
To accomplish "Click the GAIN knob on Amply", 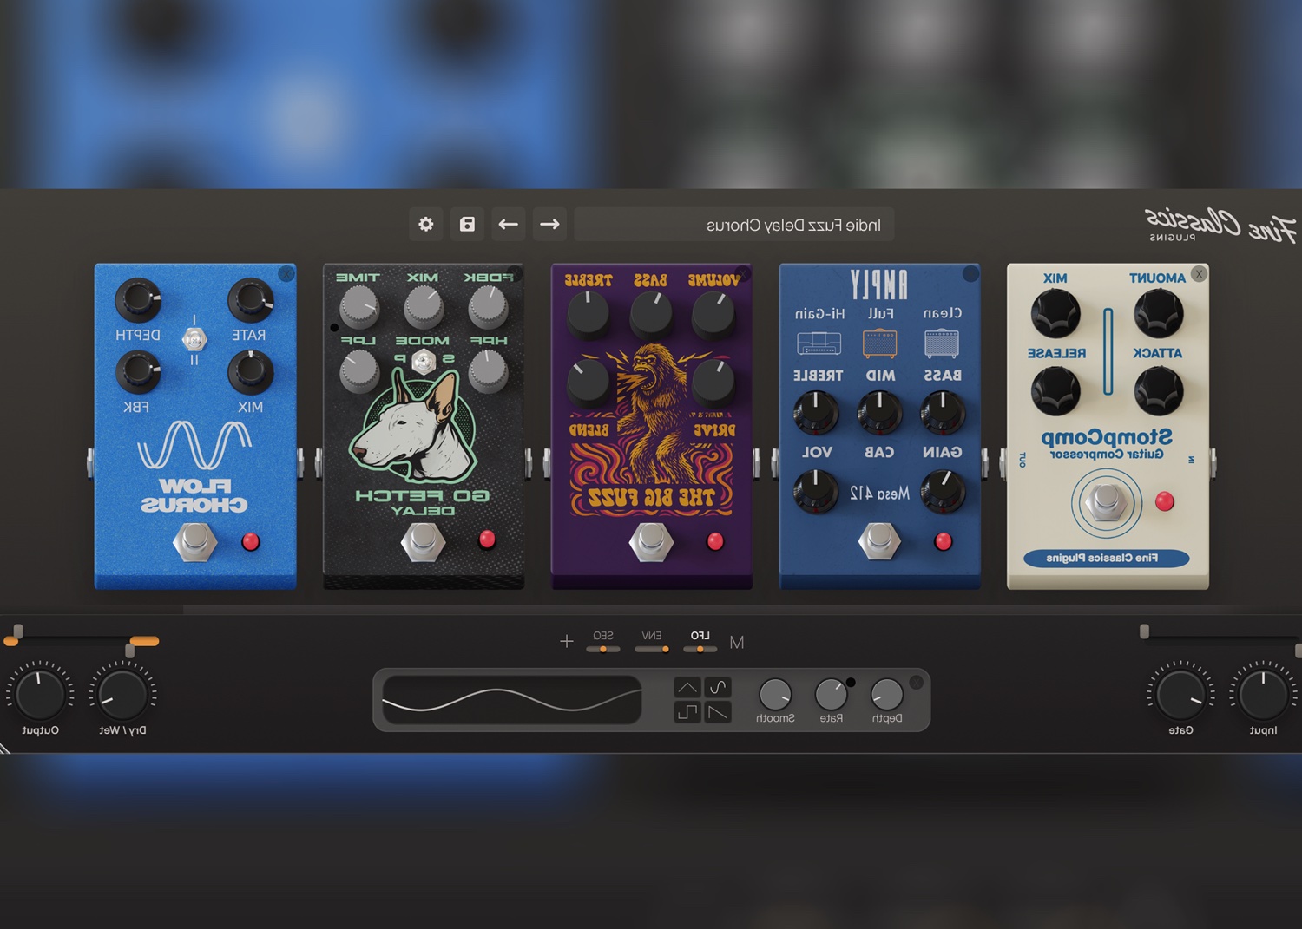I will tap(943, 491).
